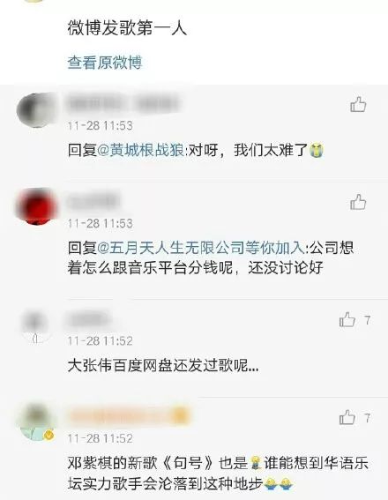Open the @黄城根战狼 mention

coord(140,150)
